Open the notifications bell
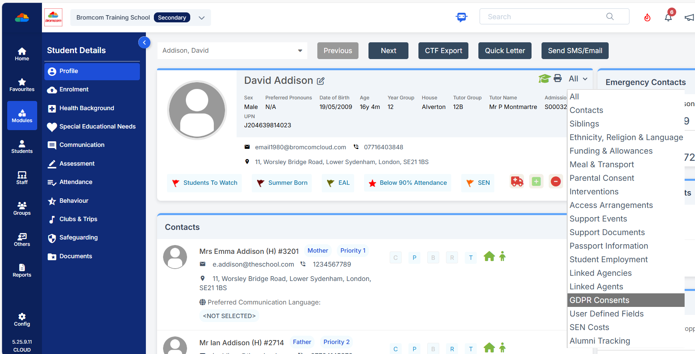 coord(668,17)
